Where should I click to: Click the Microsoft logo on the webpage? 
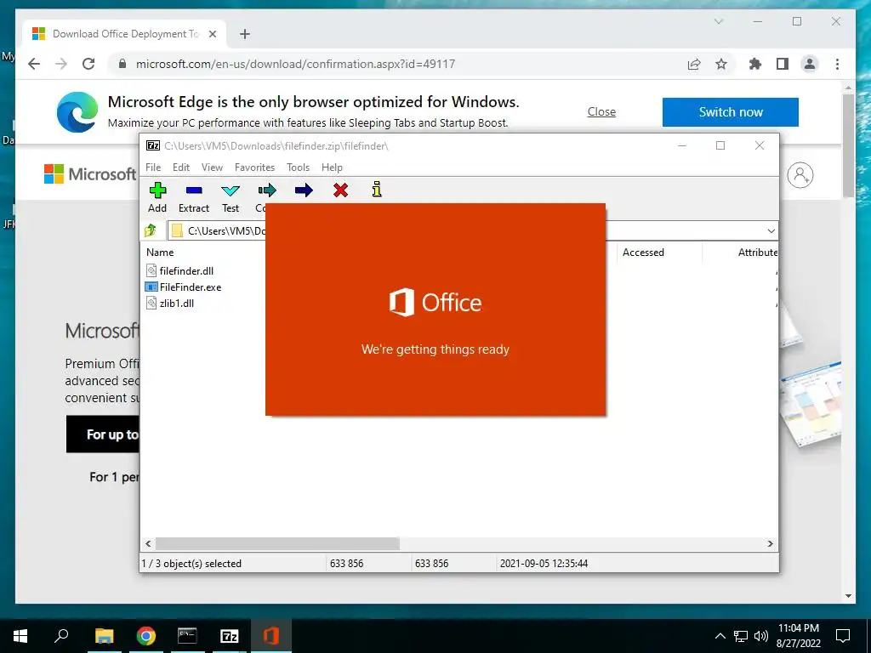[x=90, y=173]
